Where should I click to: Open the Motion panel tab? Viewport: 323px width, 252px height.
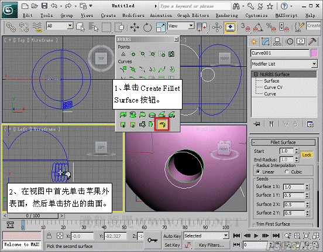[x=290, y=42]
